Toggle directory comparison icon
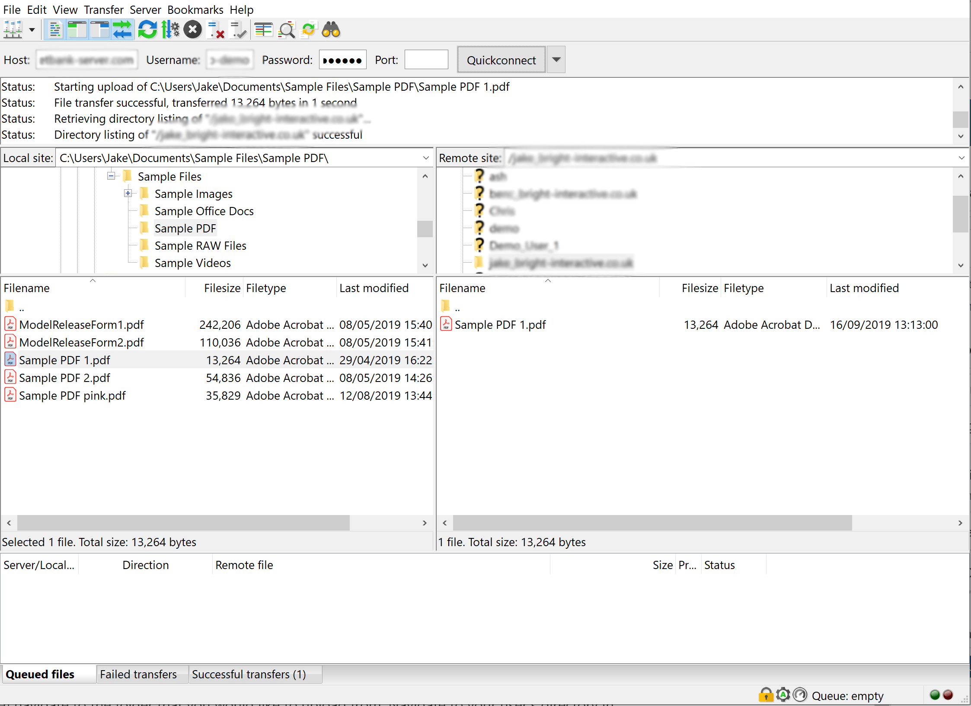This screenshot has height=706, width=971. (x=286, y=30)
